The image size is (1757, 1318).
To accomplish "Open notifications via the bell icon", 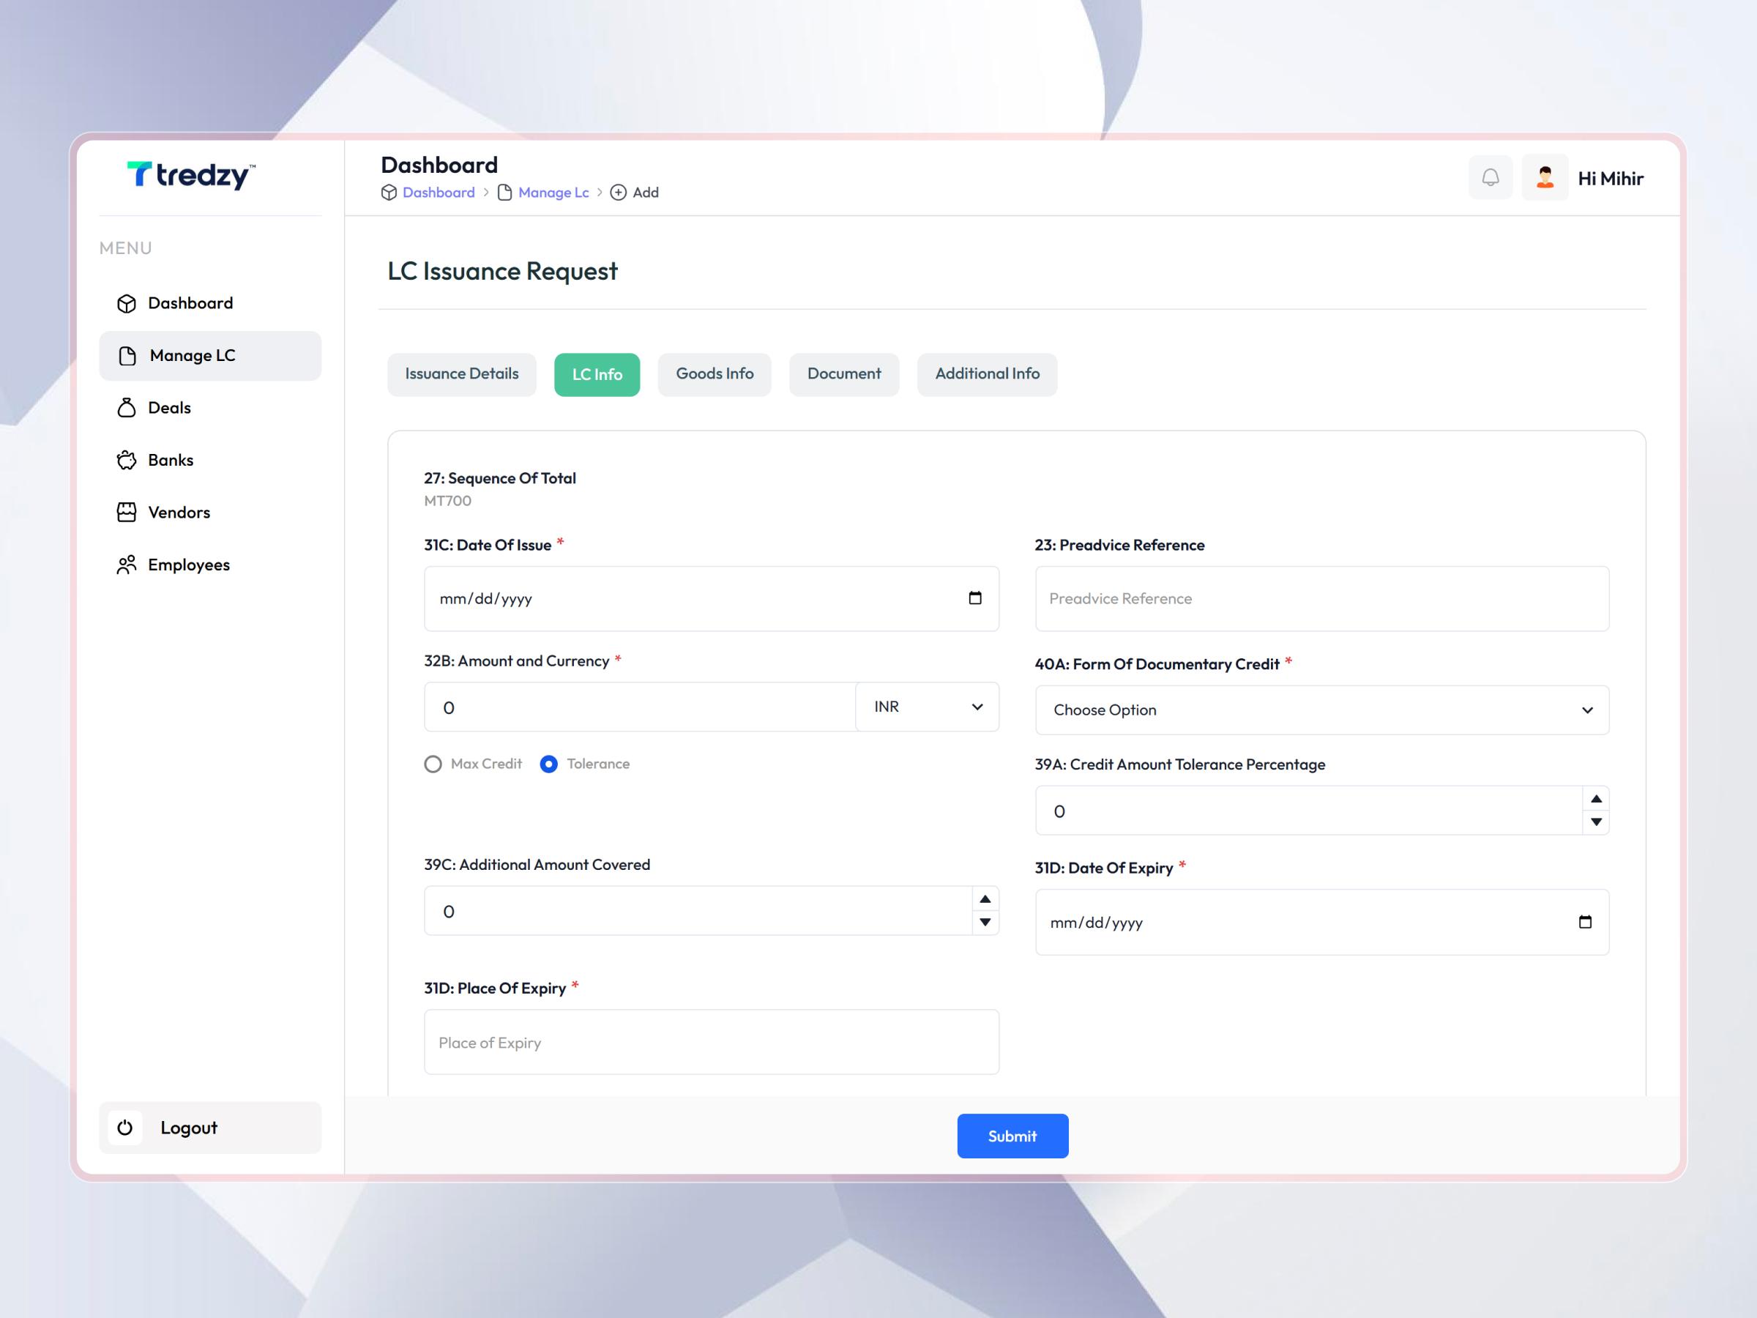I will [1491, 177].
